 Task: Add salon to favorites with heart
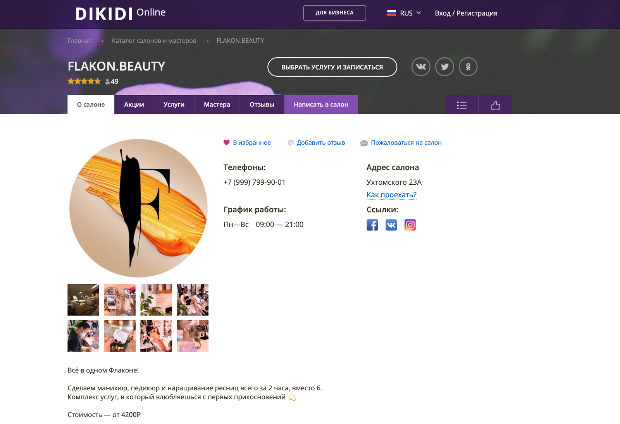247,142
